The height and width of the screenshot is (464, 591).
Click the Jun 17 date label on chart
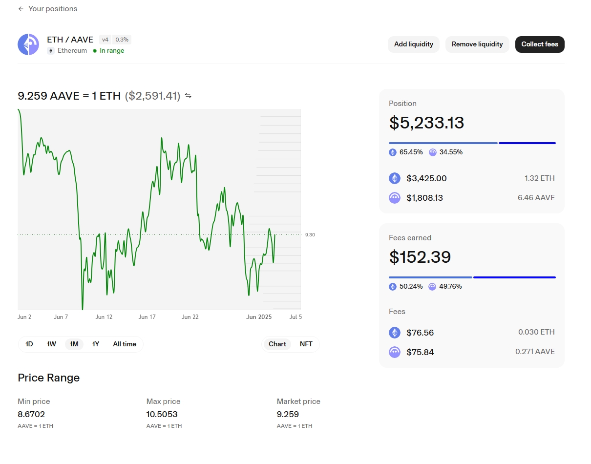(147, 317)
